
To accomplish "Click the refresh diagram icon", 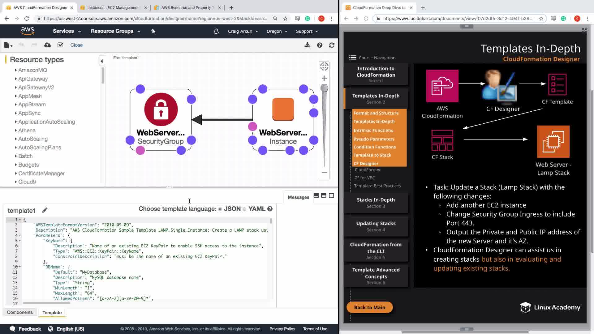I will coord(332,45).
